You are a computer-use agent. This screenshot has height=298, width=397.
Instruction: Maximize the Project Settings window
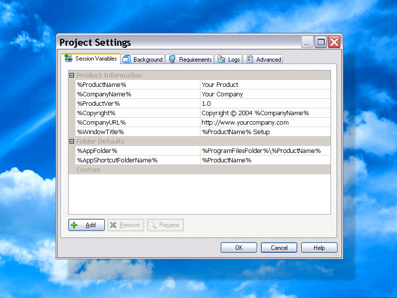click(321, 42)
